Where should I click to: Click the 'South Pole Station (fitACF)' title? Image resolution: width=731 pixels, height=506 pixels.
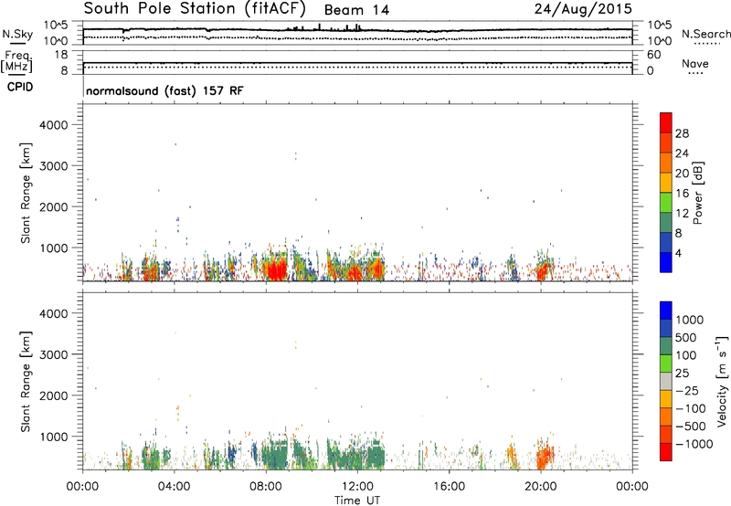coord(195,8)
